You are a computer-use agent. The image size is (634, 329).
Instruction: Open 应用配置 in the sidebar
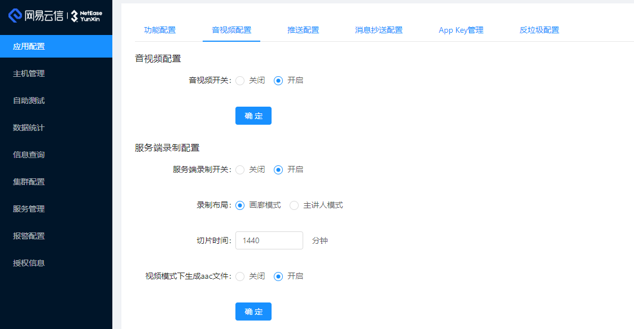29,46
